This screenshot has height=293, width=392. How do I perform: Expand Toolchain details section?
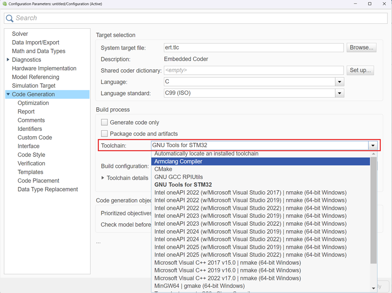103,178
